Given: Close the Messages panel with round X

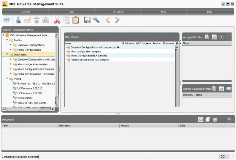Looking at the screenshot, I should [x=229, y=119].
